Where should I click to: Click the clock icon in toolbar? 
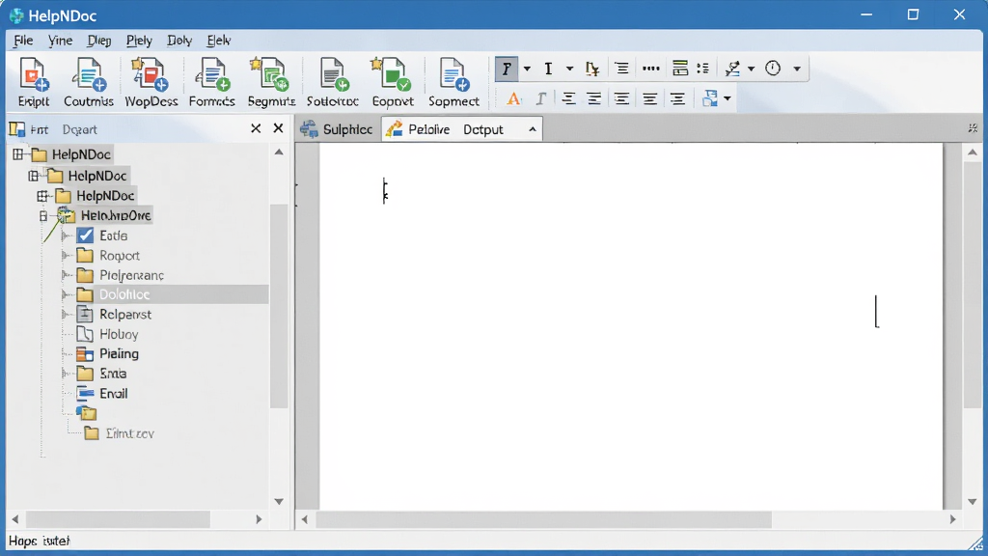(773, 69)
